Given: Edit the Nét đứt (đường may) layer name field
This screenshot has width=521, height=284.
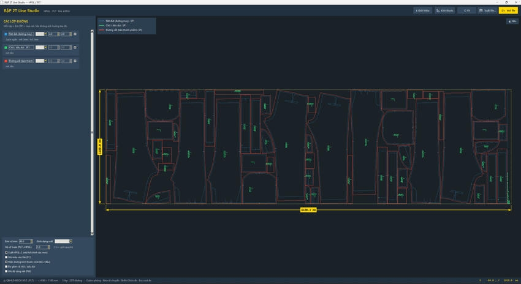Looking at the screenshot, I should tap(21, 34).
